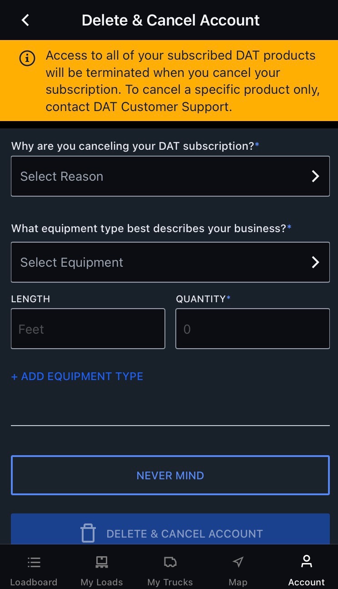Open the Select Equipment dropdown
Screen dimensions: 338x589
coord(170,262)
